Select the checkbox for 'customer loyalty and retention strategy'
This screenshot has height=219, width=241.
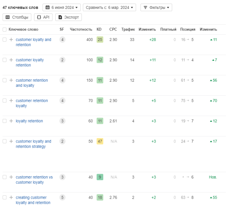[4, 141]
